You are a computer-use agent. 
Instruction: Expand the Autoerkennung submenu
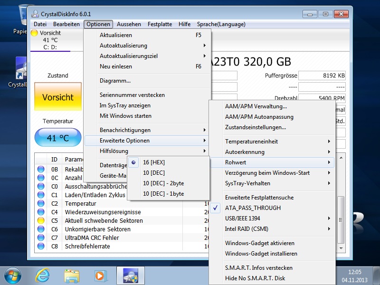click(x=272, y=152)
